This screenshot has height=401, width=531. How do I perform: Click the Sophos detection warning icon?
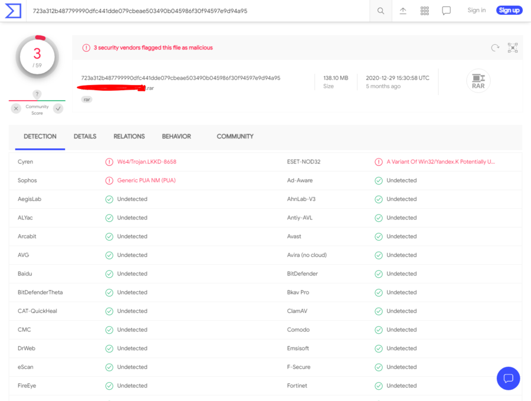pos(109,180)
